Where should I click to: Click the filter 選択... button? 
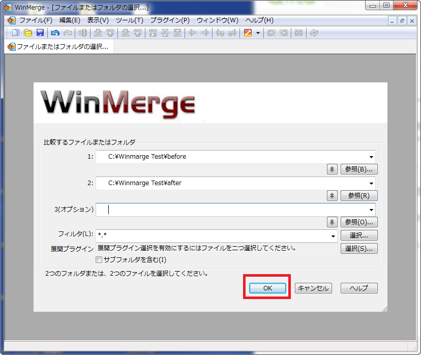click(359, 235)
